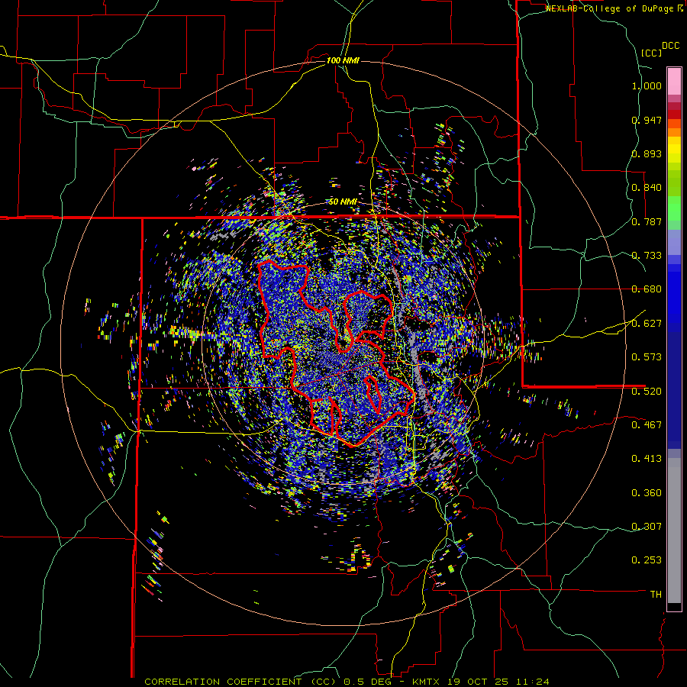Click the 0.467 legend value

(x=647, y=424)
